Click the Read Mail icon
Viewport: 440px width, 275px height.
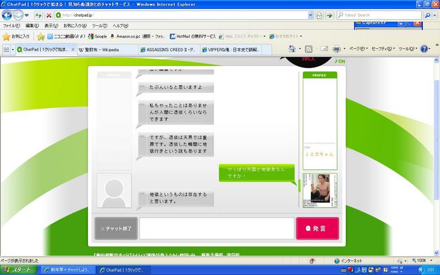[x=324, y=49]
